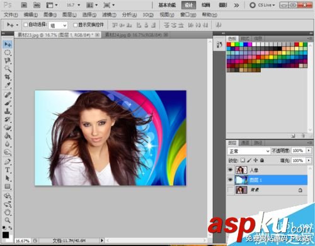Select the Crop tool
The height and width of the screenshot is (246, 315).
[8, 77]
